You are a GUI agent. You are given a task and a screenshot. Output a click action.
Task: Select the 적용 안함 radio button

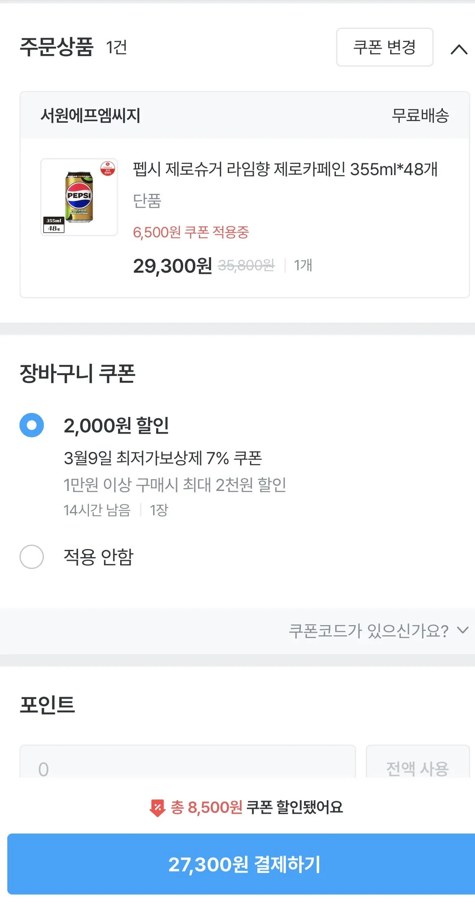(x=32, y=557)
